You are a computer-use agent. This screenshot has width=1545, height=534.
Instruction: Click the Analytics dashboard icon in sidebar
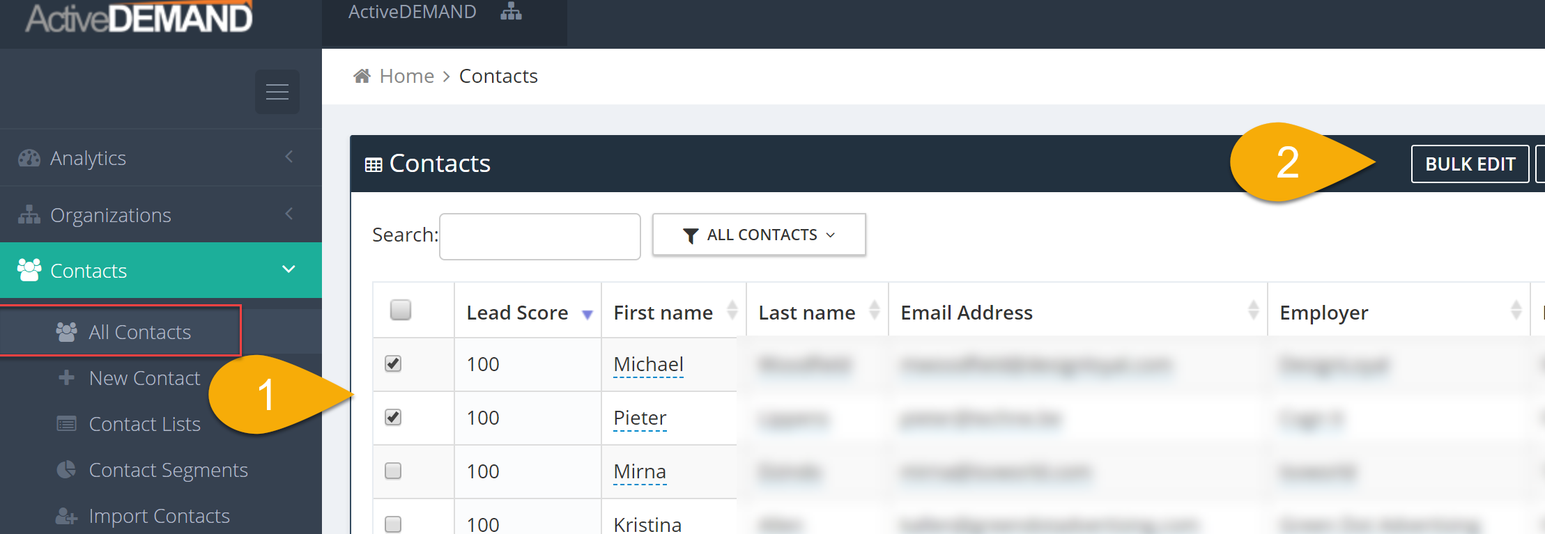pyautogui.click(x=29, y=158)
